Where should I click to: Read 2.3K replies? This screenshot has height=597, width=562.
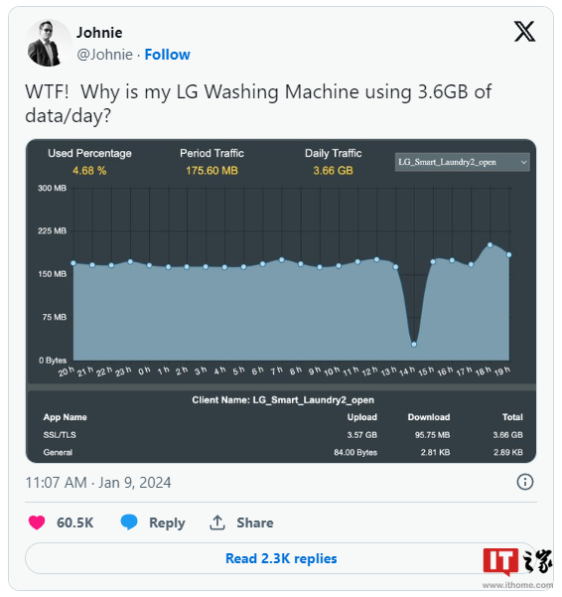[281, 558]
